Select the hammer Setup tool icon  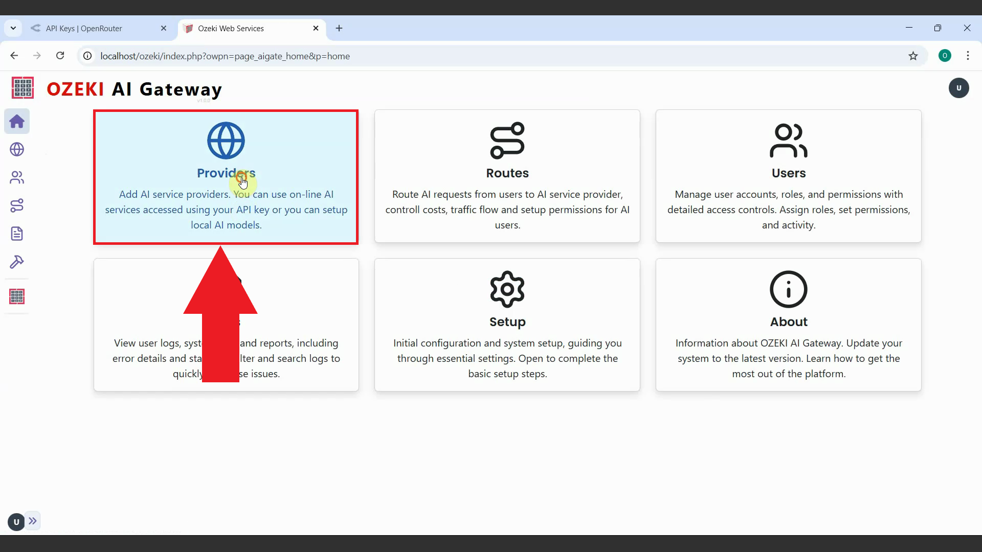click(x=17, y=262)
